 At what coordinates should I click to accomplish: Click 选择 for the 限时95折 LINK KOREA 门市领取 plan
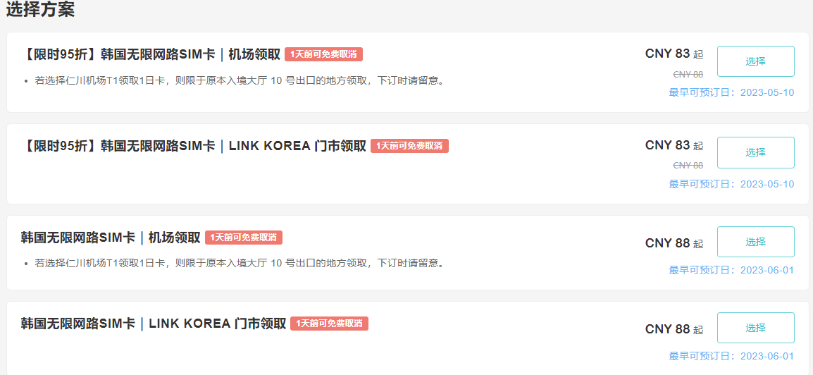tap(755, 152)
